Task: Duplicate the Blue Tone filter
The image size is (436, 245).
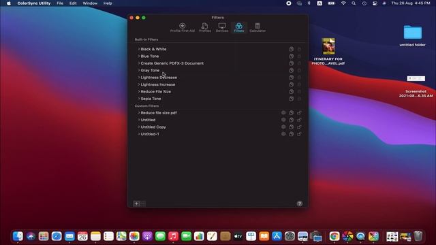Action: click(x=291, y=56)
